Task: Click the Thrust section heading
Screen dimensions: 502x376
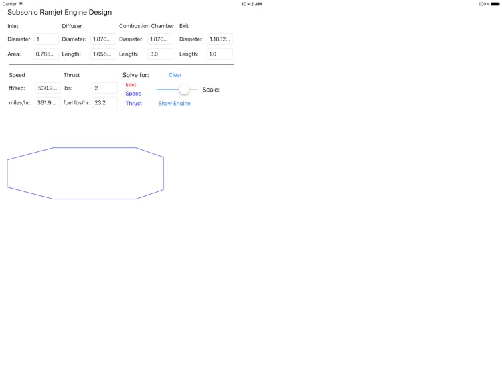Action: [72, 75]
